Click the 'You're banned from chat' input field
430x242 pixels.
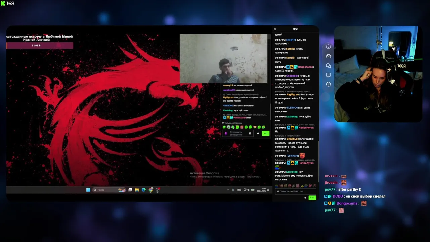click(x=296, y=191)
